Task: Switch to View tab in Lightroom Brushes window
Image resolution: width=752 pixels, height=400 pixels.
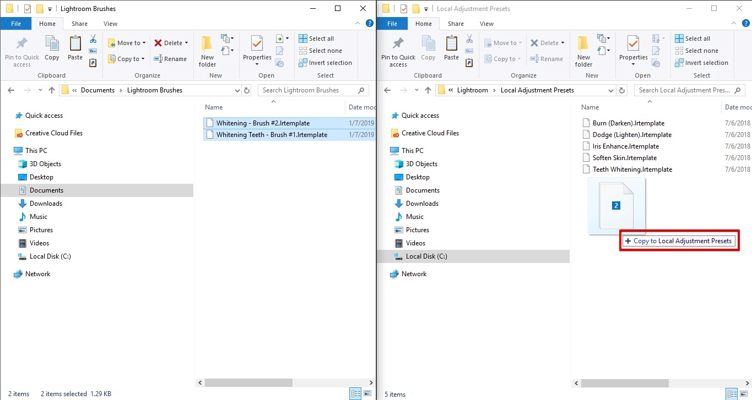Action: pyautogui.click(x=111, y=24)
